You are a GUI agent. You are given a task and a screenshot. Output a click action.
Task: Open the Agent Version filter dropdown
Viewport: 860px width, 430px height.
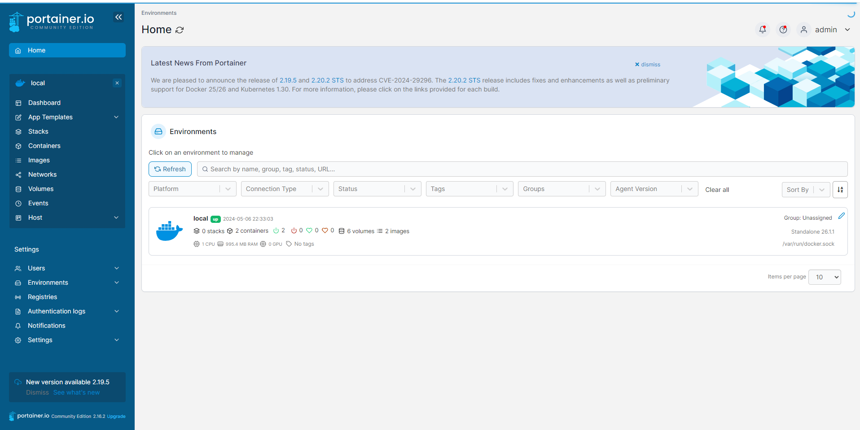click(654, 189)
